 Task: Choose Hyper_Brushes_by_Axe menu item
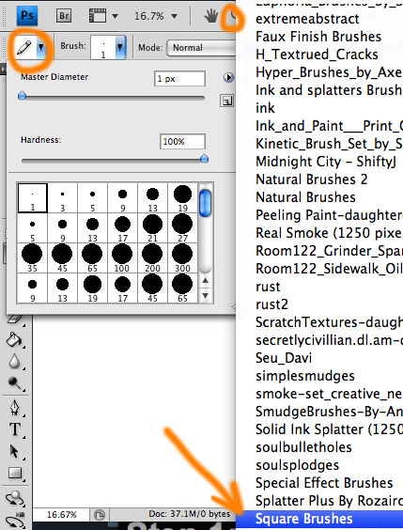tap(329, 72)
